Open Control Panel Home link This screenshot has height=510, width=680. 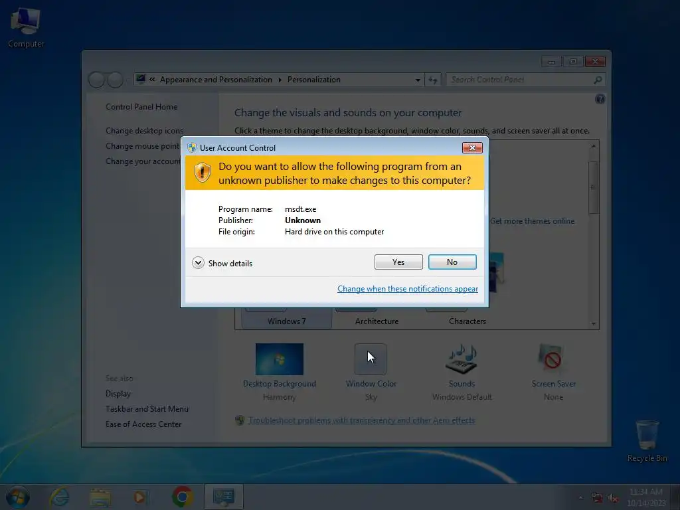[x=141, y=107]
